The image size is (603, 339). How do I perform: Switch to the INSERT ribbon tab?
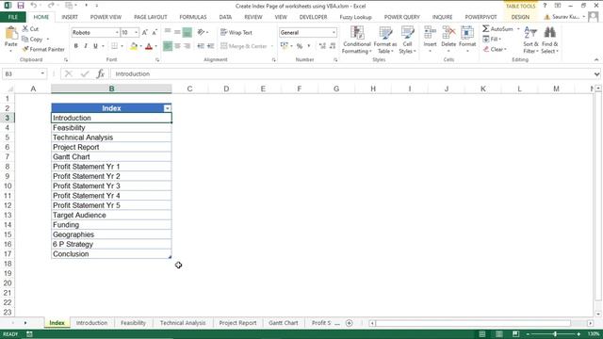(70, 17)
